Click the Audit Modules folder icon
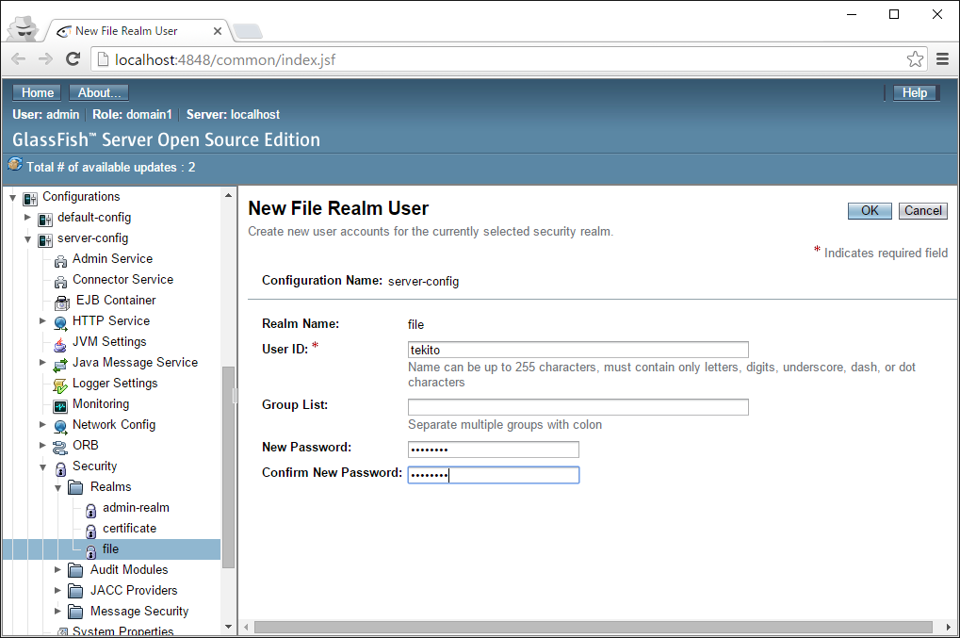 pyautogui.click(x=75, y=571)
